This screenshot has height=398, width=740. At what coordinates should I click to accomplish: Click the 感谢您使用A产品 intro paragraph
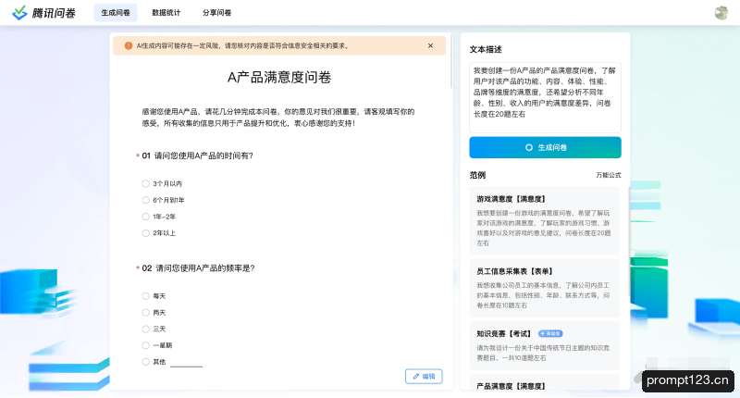(278, 118)
